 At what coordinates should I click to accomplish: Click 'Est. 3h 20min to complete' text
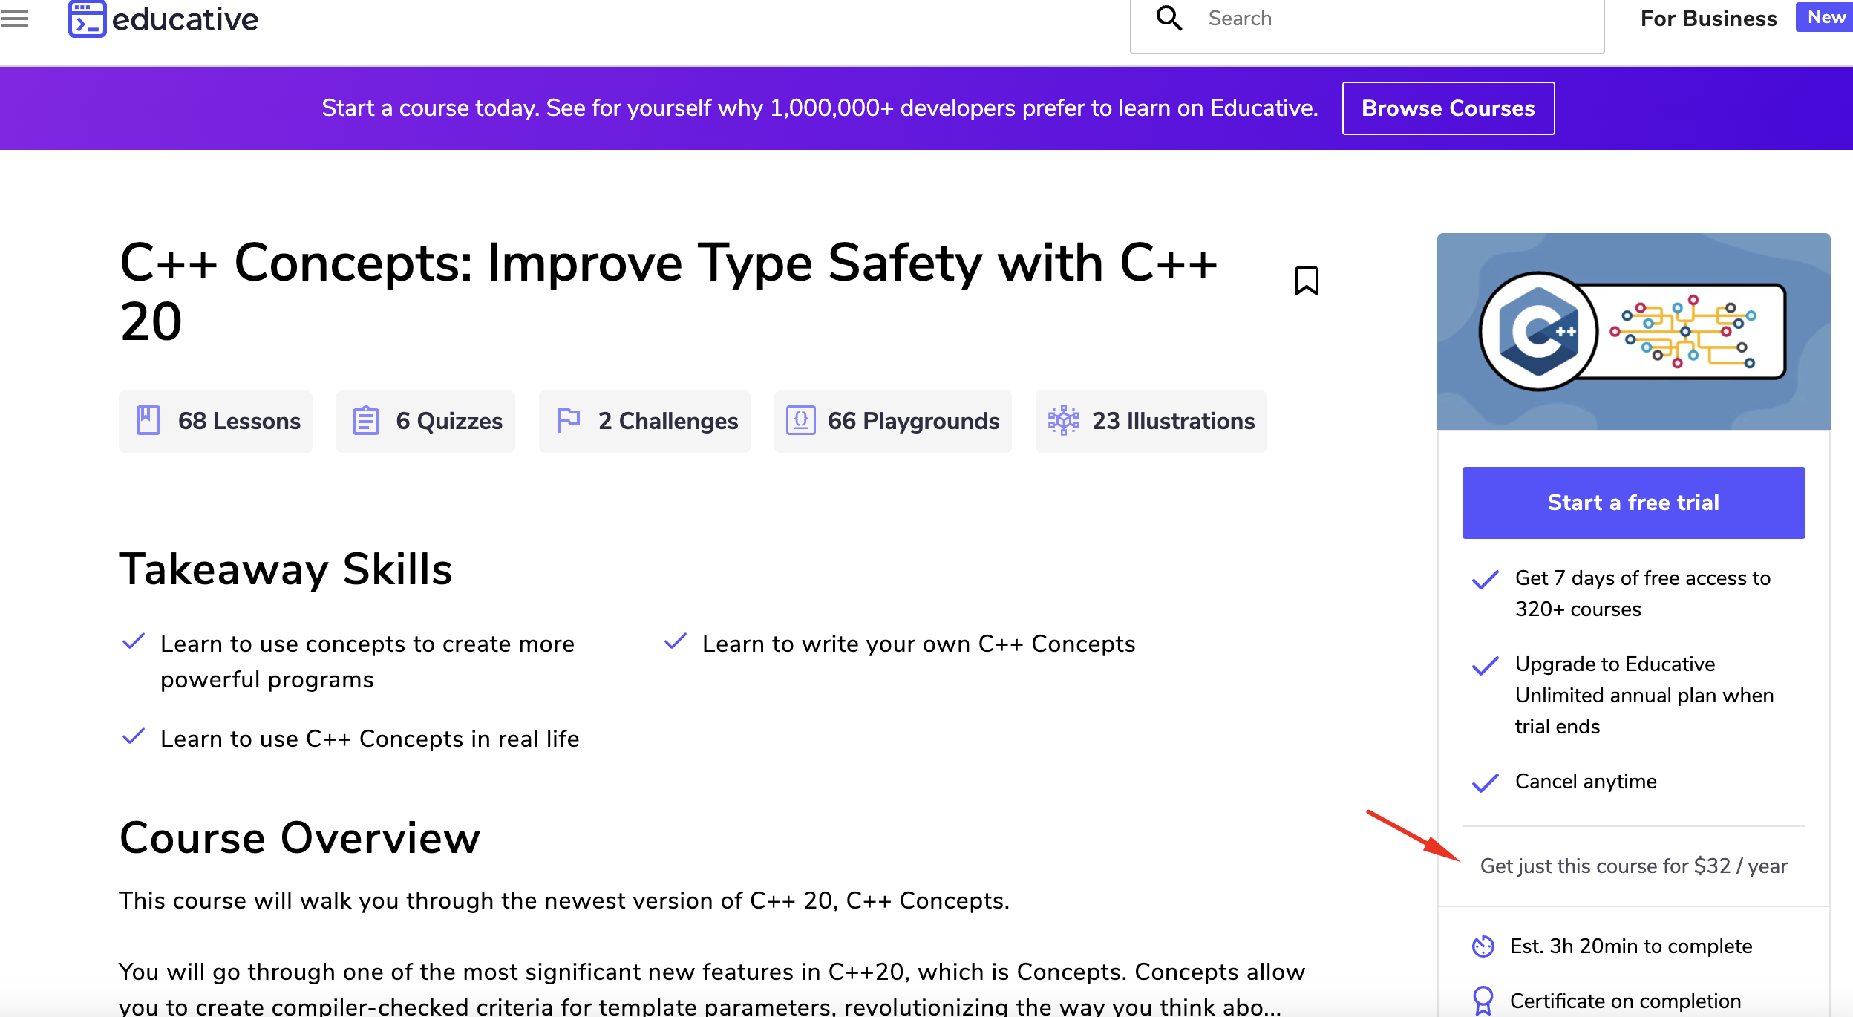pos(1631,946)
